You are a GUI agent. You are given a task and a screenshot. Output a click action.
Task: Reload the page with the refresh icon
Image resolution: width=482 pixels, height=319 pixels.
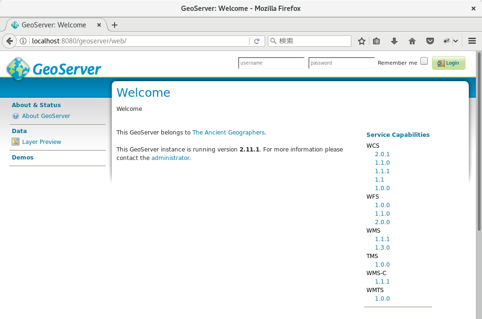[x=257, y=41]
